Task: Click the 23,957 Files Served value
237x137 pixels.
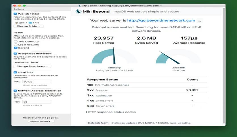Action: [104, 38]
